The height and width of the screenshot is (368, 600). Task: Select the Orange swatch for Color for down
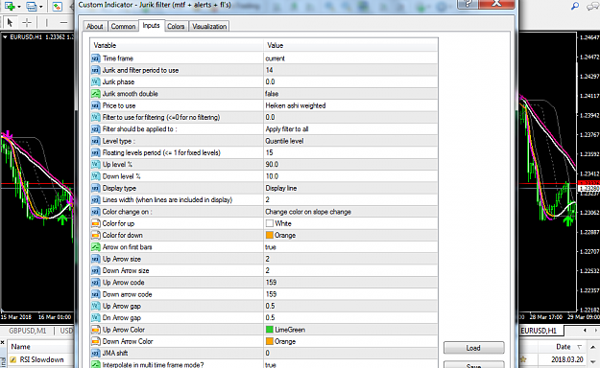tap(270, 235)
